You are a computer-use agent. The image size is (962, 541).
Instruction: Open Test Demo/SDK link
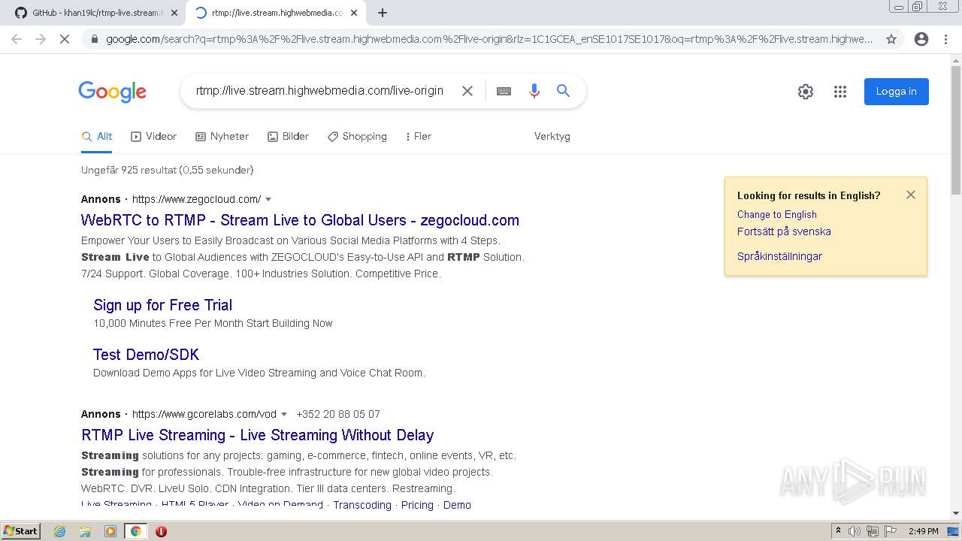click(x=146, y=355)
